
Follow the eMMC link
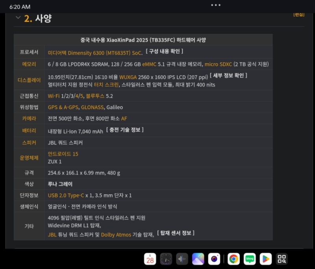[x=149, y=64]
